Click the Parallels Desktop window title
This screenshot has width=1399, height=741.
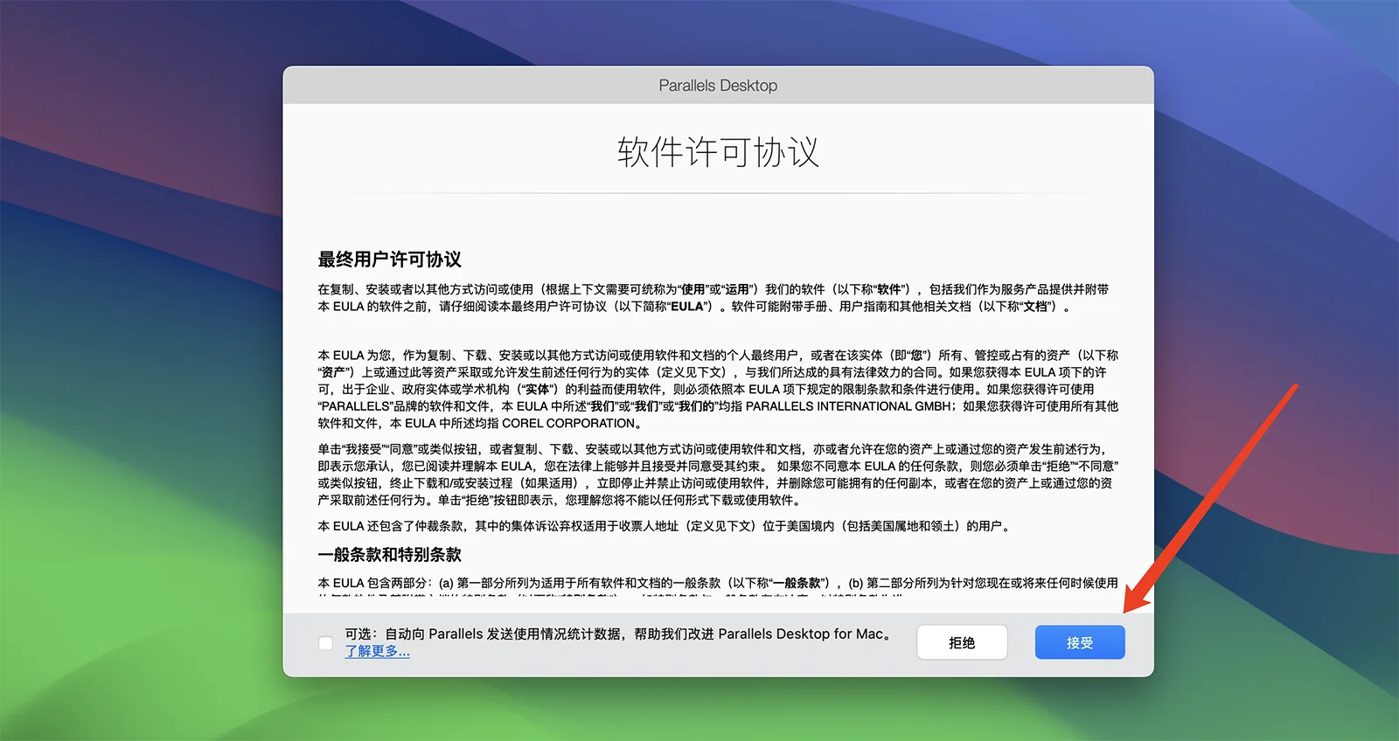(x=718, y=86)
